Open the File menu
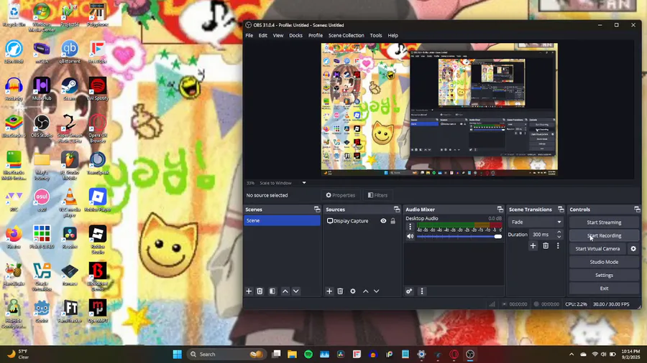647x363 pixels. coord(249,35)
